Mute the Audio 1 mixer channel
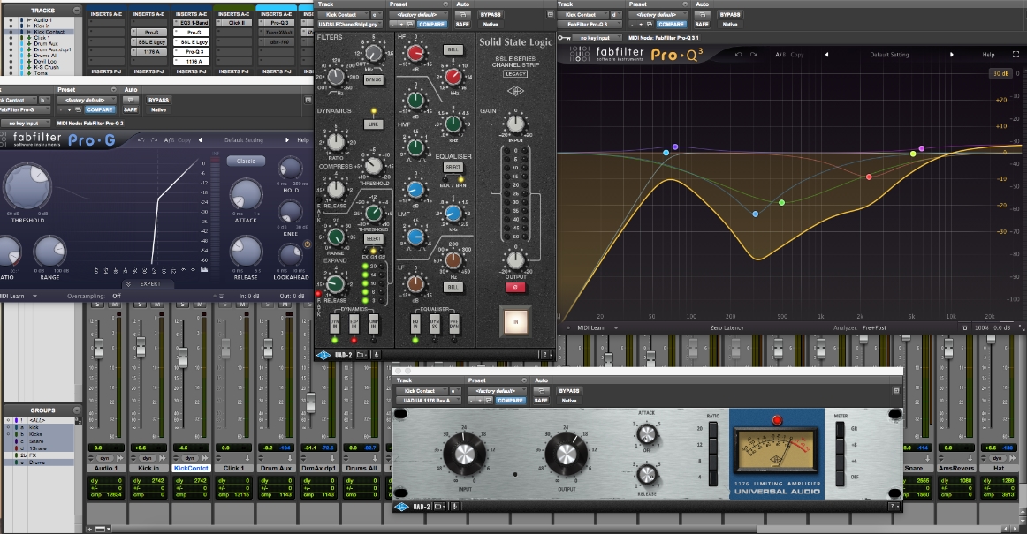The image size is (1027, 534). (116, 305)
